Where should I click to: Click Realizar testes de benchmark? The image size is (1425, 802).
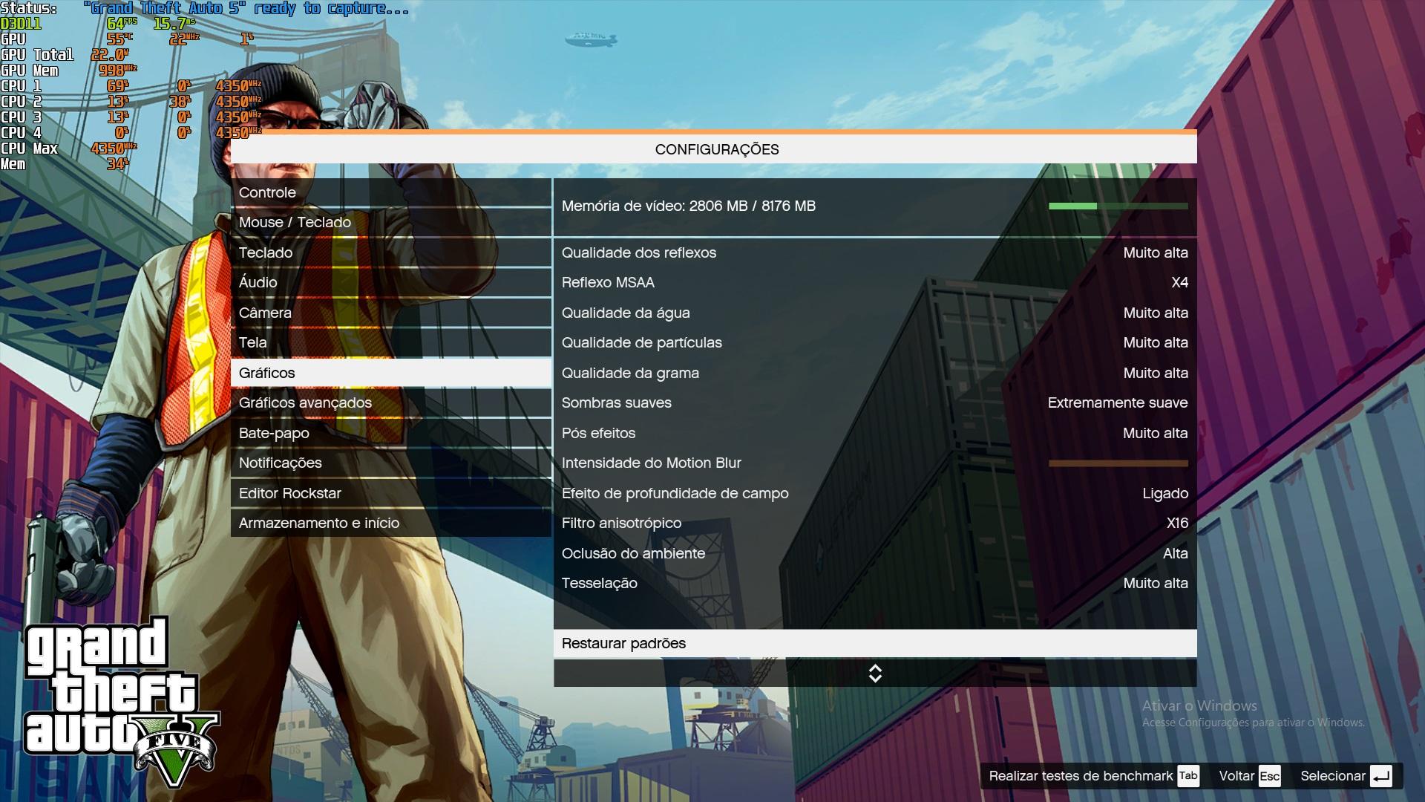click(x=1076, y=775)
